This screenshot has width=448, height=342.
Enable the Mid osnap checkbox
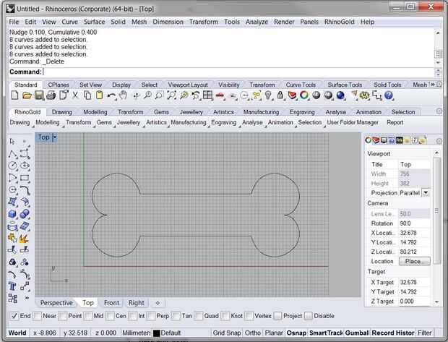(x=89, y=316)
